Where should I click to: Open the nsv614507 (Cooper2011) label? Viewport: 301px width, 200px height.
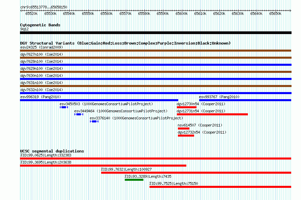(200, 125)
